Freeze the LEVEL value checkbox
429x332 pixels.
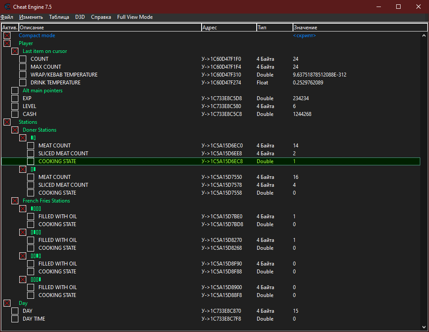pos(15,106)
